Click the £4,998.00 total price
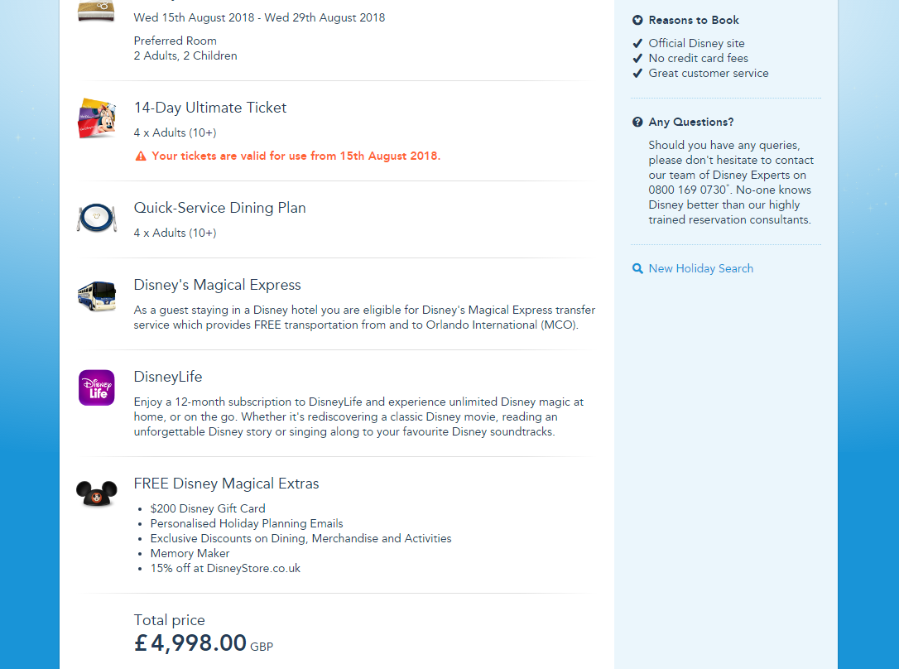Viewport: 899px width, 669px height. click(190, 643)
